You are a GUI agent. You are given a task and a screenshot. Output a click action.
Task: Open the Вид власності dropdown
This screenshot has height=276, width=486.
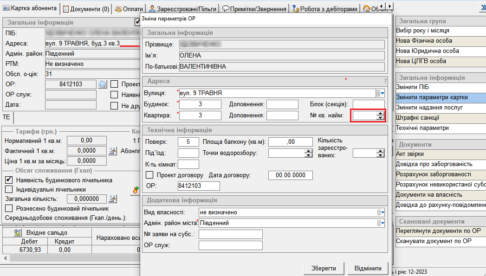380,212
